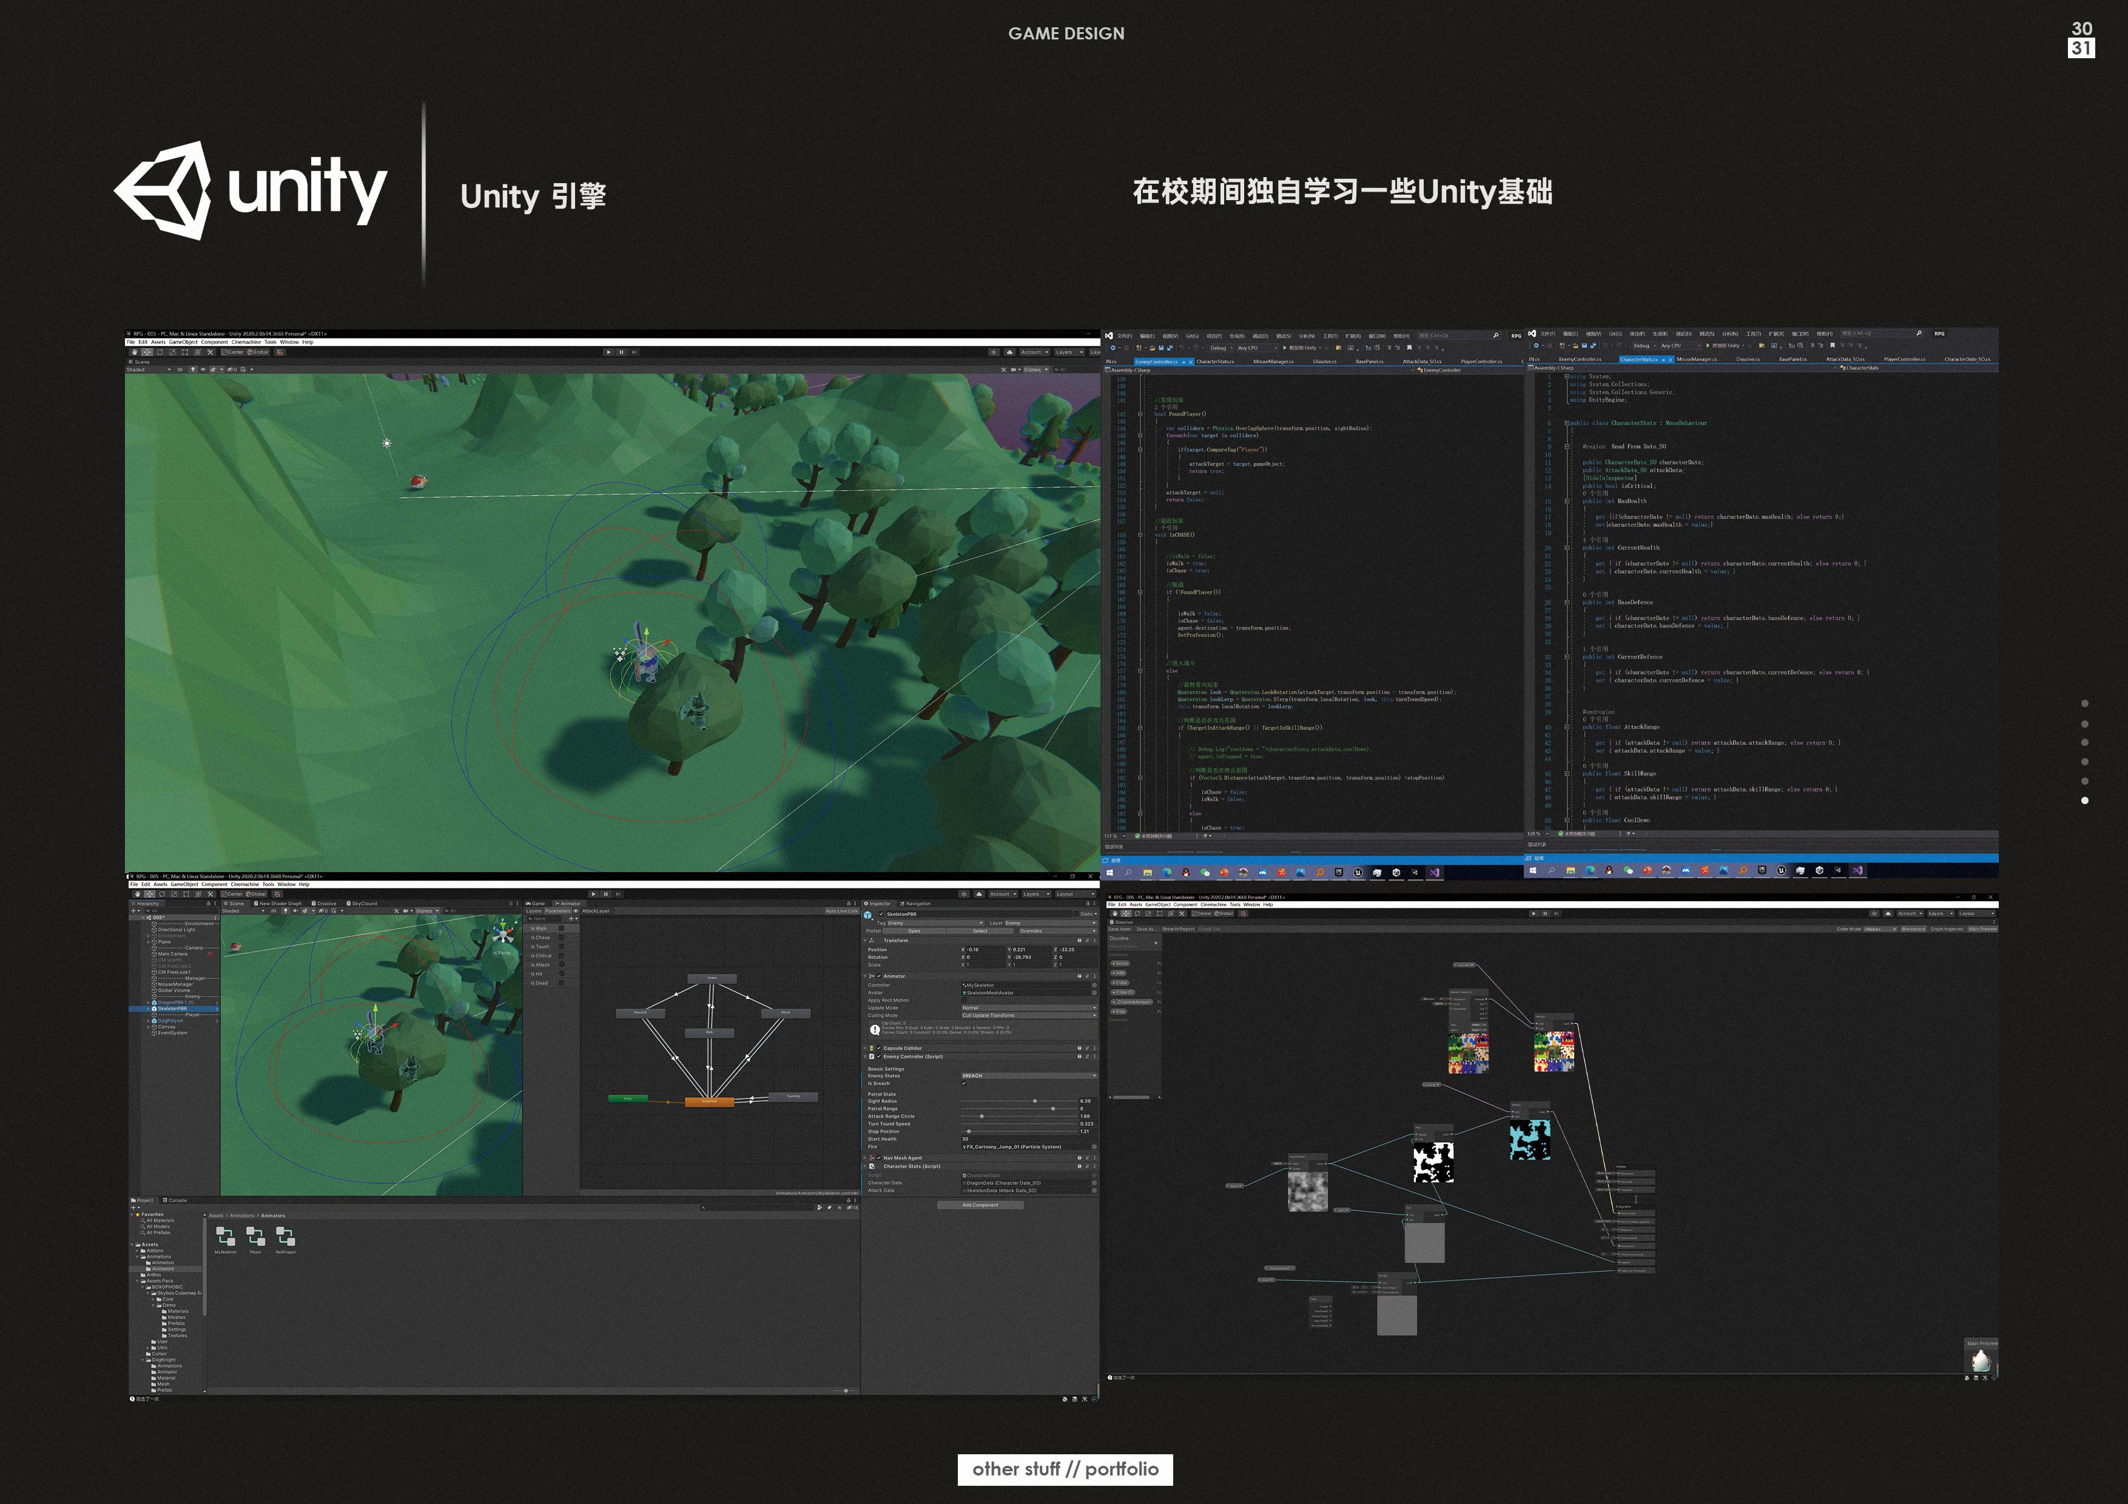Click the RedDragon animator controller asset
The width and height of the screenshot is (2128, 1504).
(286, 1237)
